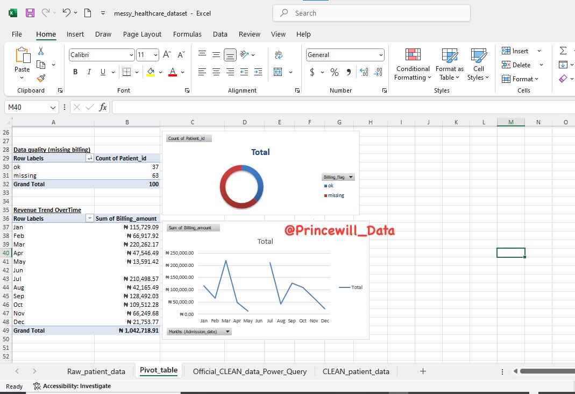Toggle Wrap Text
This screenshot has width=575, height=394.
pos(278,55)
